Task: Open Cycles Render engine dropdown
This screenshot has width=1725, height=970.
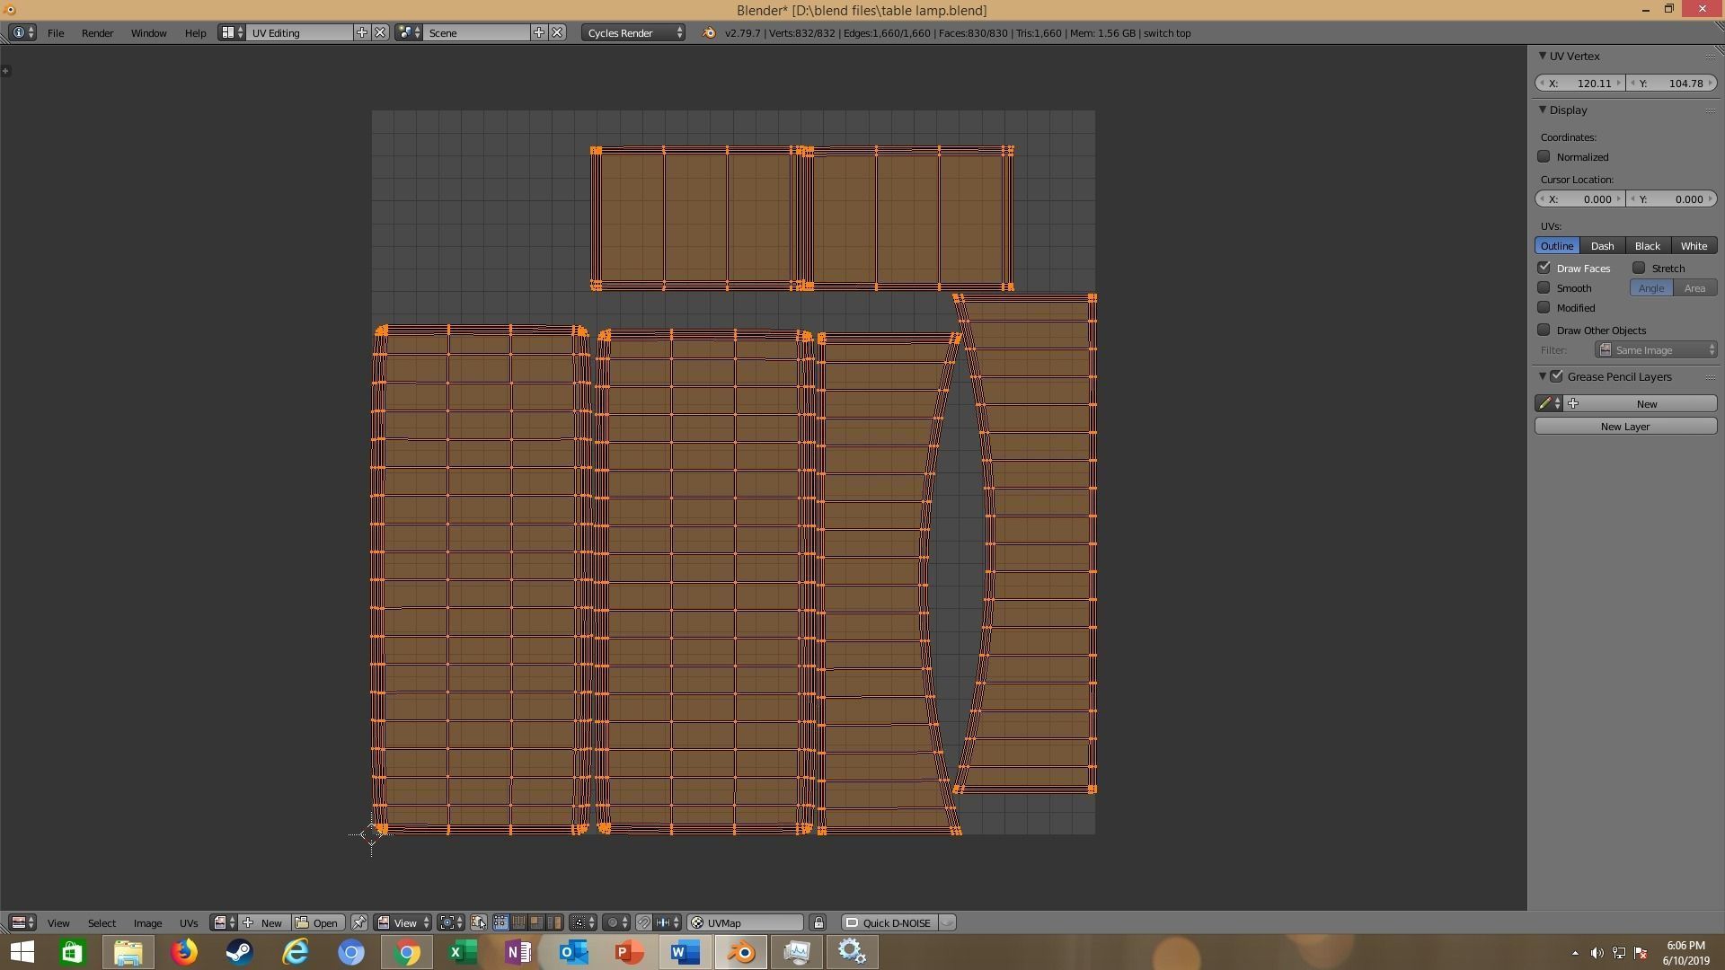Action: 633,32
